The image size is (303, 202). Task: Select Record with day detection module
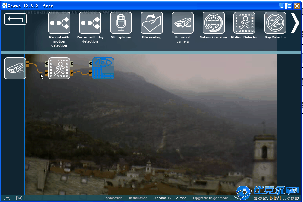(x=90, y=23)
